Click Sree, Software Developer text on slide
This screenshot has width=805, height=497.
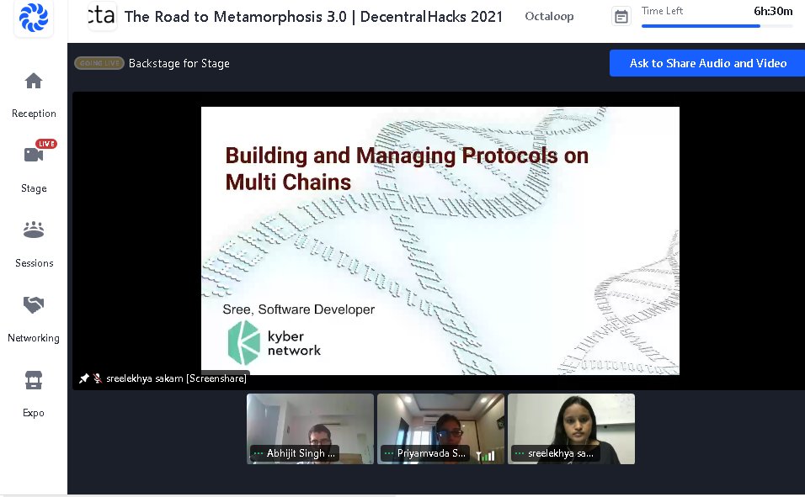pyautogui.click(x=298, y=309)
